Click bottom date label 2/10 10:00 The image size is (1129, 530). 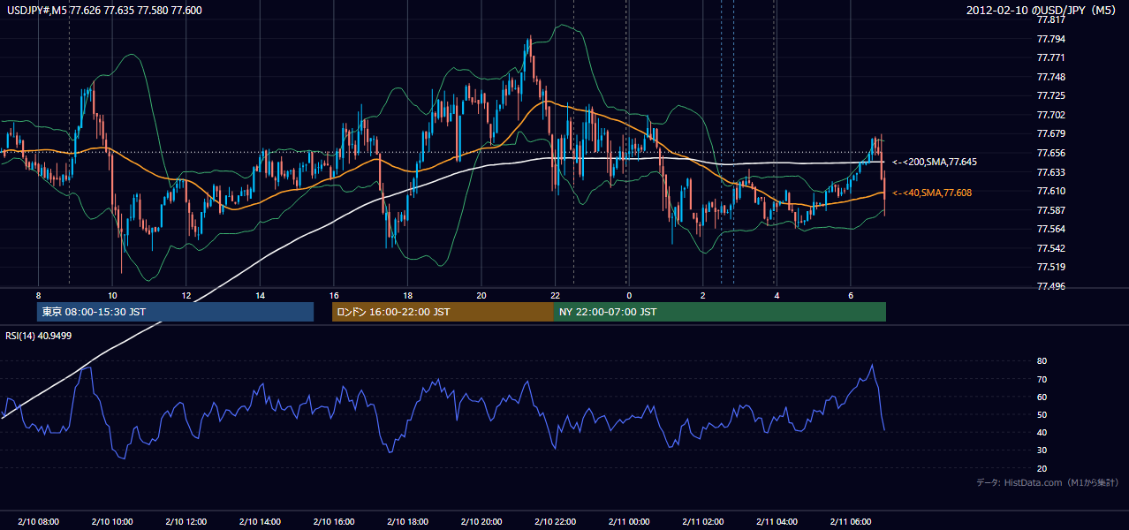coord(111,522)
